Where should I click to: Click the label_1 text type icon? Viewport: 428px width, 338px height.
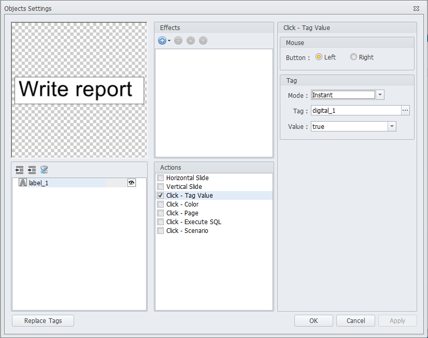coord(23,182)
